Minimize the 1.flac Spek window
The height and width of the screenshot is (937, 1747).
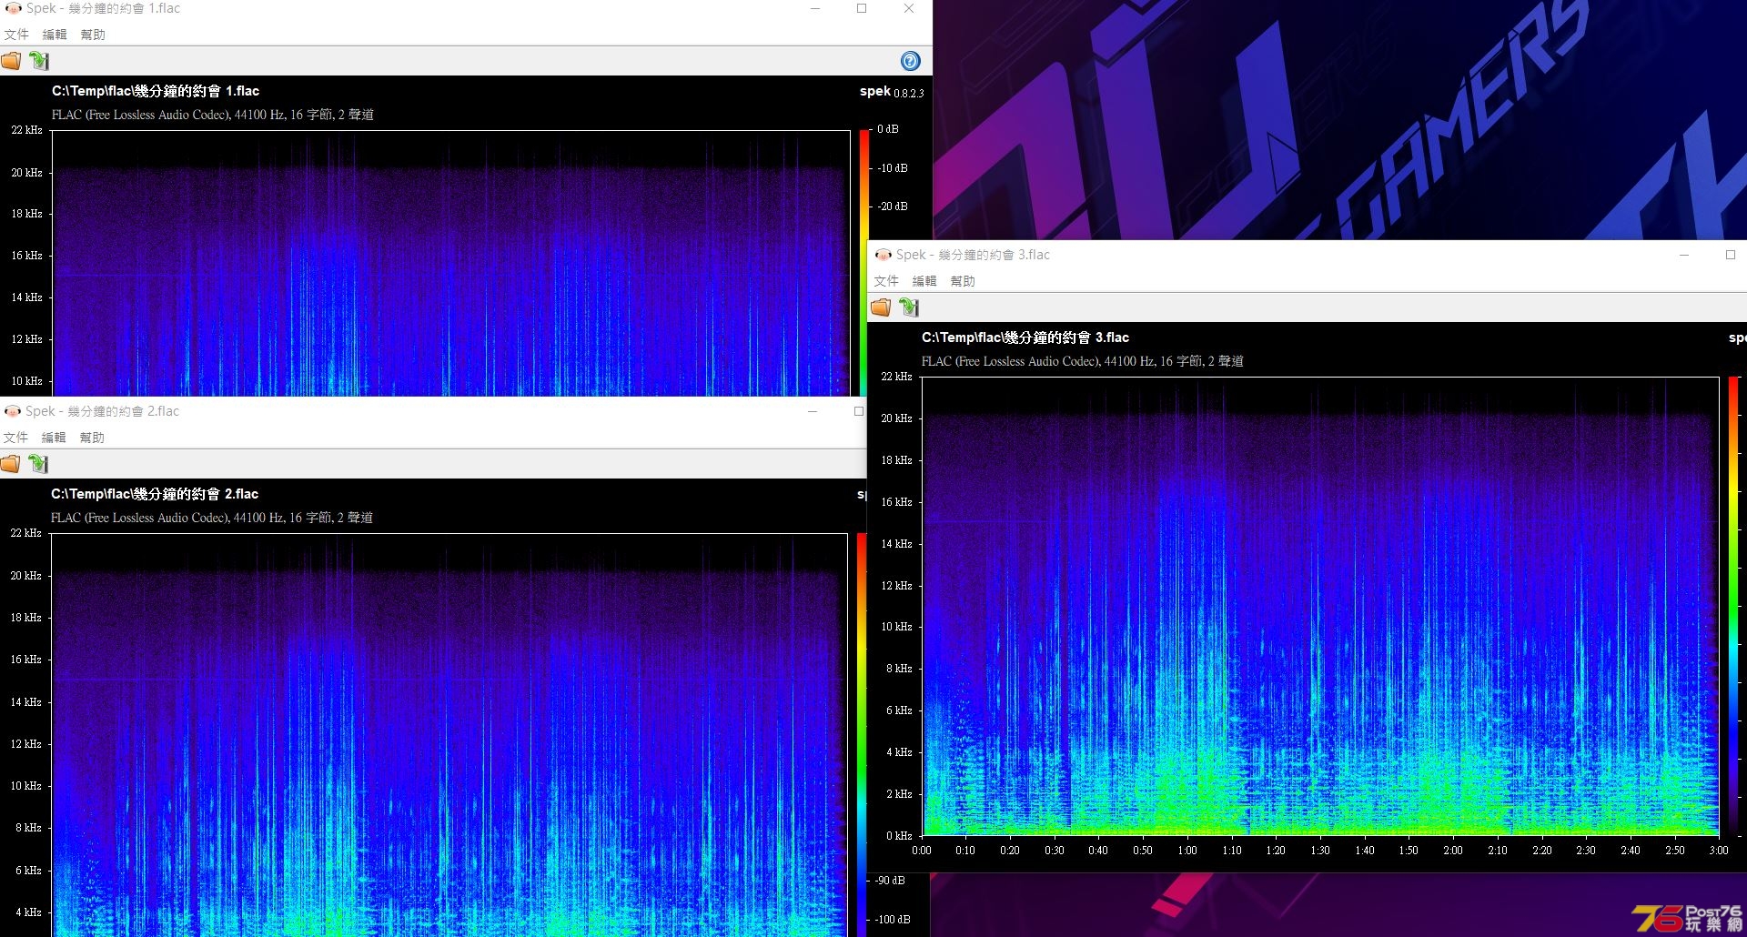pos(815,8)
